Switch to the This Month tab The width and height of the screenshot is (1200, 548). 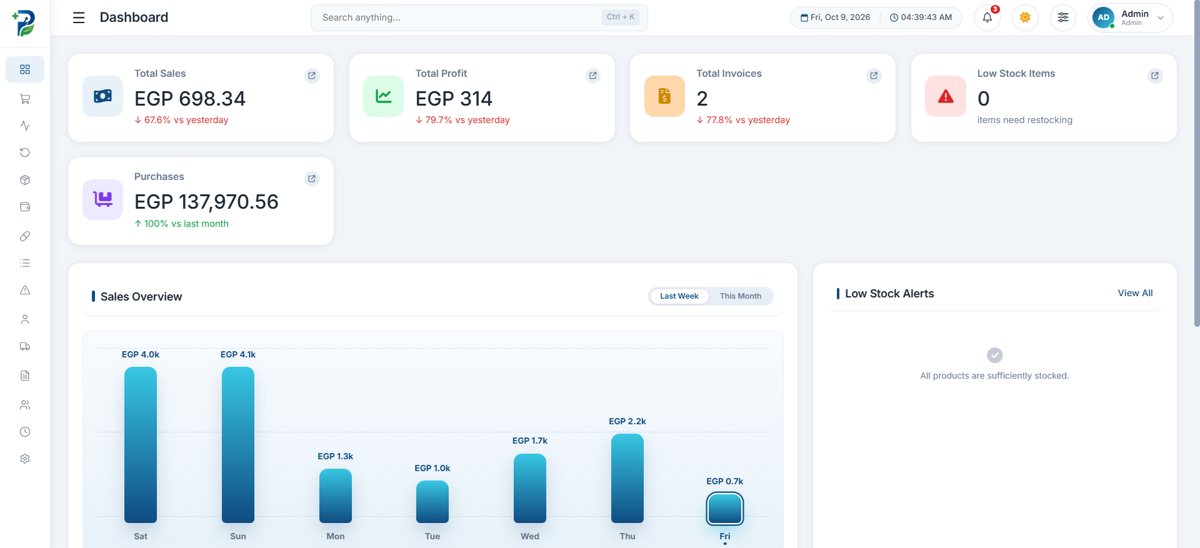741,296
